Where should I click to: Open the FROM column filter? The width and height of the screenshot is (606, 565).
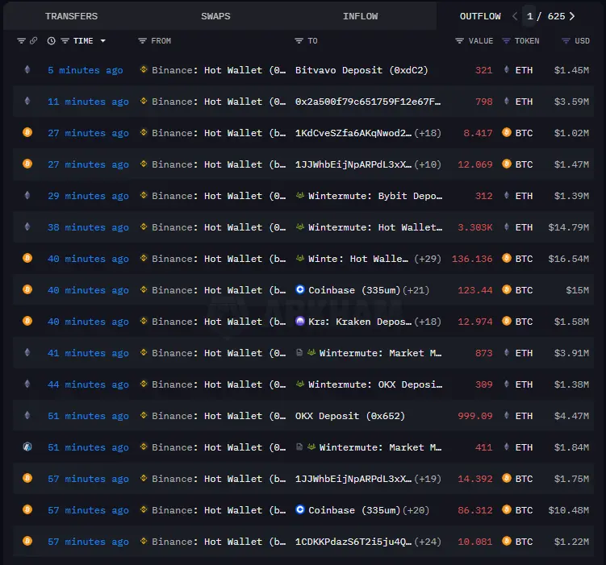[143, 41]
